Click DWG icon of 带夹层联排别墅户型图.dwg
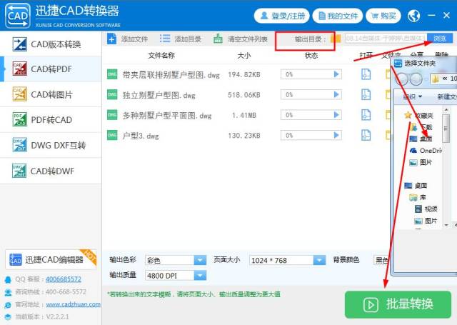 (x=112, y=74)
